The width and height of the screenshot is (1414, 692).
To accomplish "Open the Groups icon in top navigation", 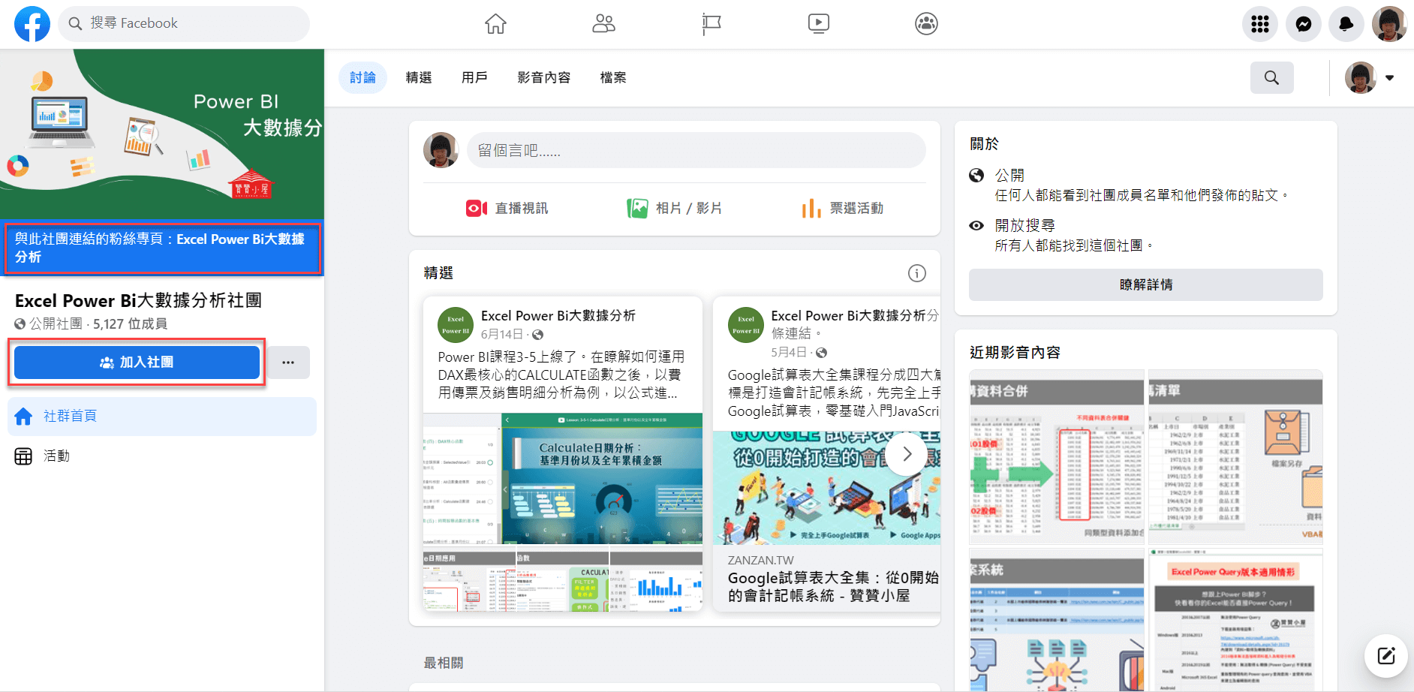I will click(927, 24).
